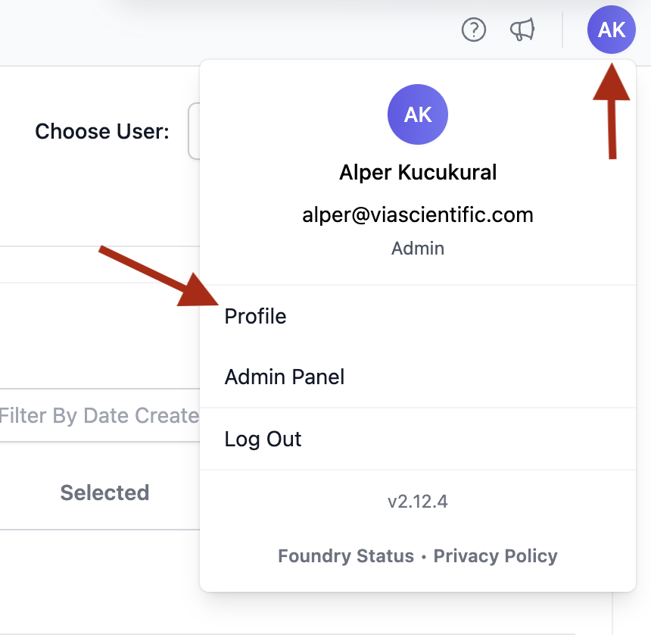
Task: Open announcements via the megaphone icon
Action: pyautogui.click(x=522, y=30)
